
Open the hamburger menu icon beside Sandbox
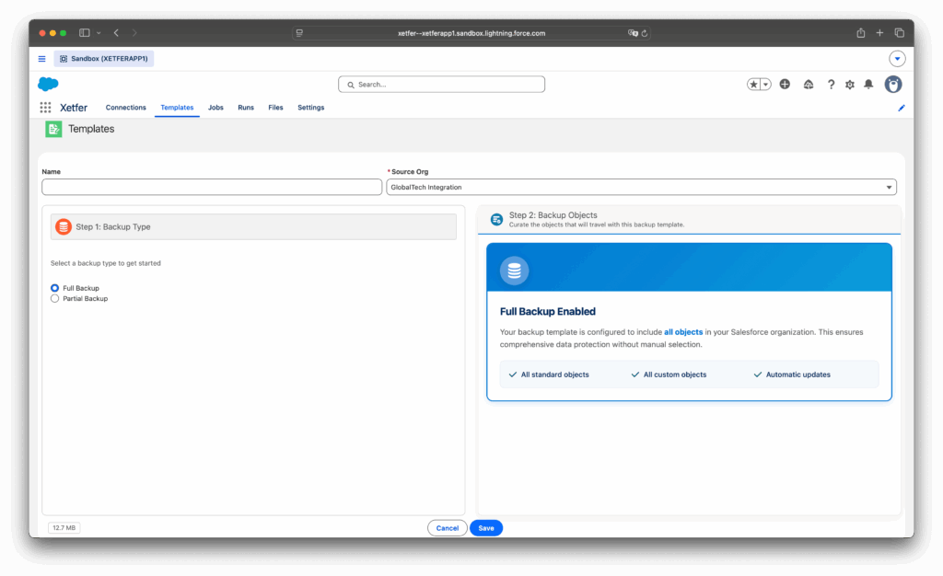tap(41, 59)
